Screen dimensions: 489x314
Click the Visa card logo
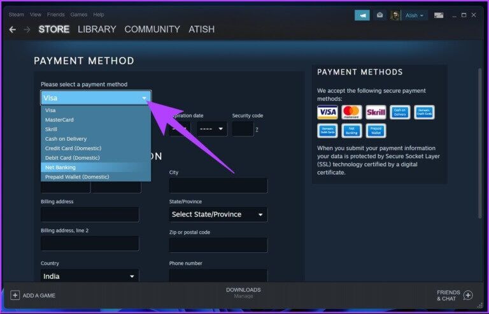tap(327, 112)
